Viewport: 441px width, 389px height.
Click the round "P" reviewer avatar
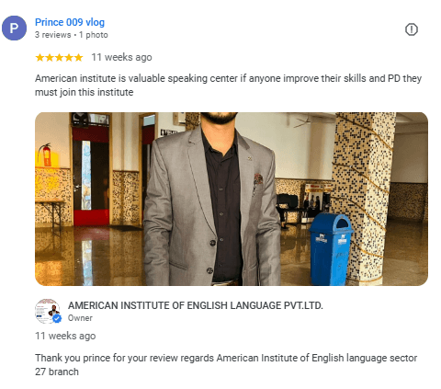pos(14,29)
